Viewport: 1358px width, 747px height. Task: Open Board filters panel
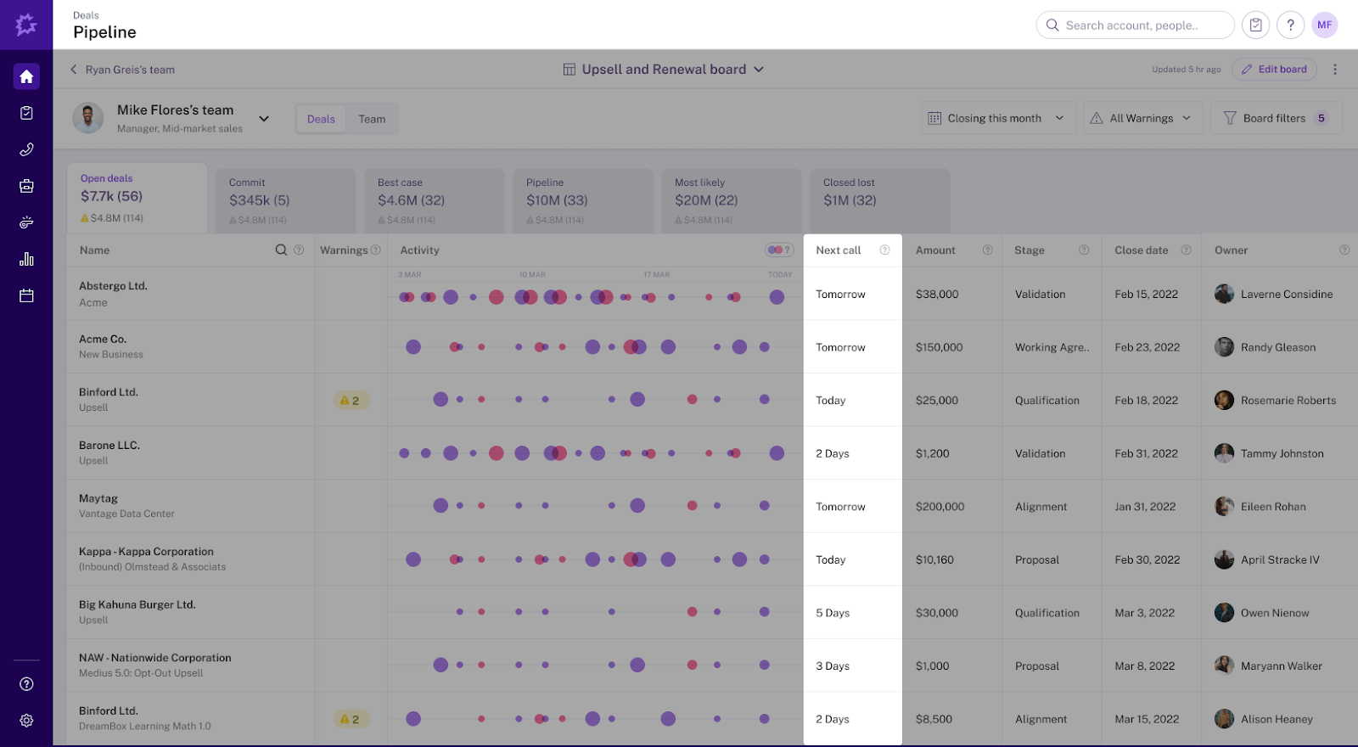coord(1276,118)
